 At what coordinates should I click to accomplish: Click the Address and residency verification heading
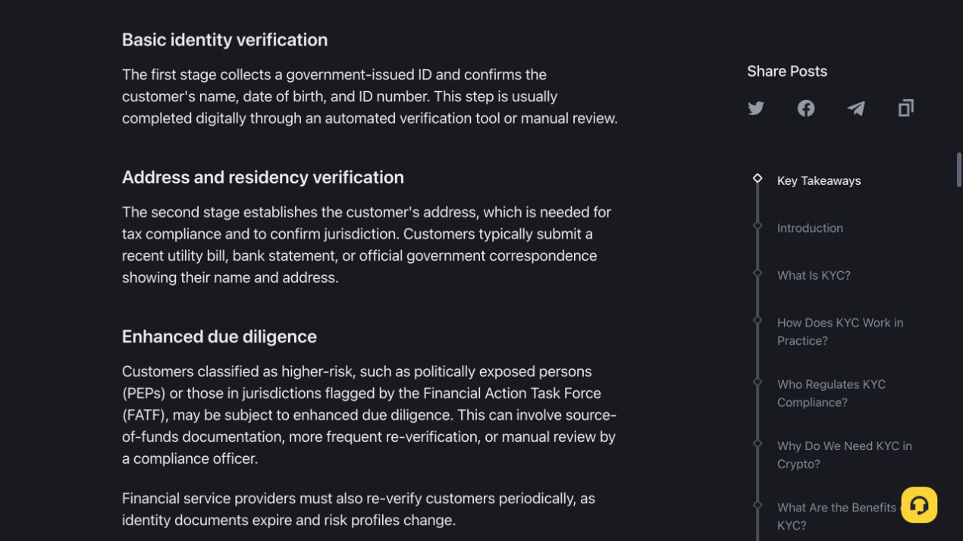tap(262, 177)
